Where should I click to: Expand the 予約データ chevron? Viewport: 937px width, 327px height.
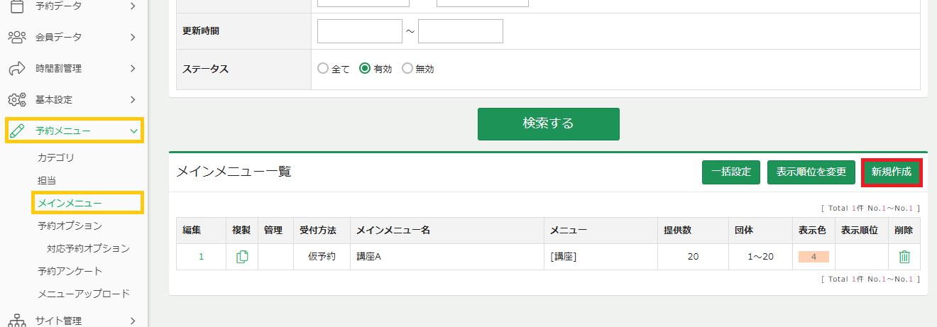click(x=133, y=6)
